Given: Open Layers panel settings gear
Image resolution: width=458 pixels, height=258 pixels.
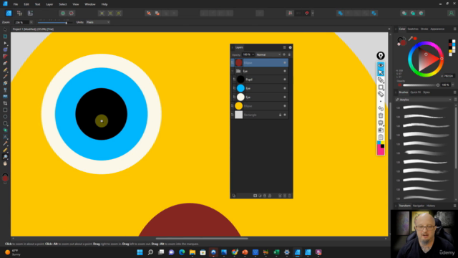Looking at the screenshot, I should pos(290,47).
